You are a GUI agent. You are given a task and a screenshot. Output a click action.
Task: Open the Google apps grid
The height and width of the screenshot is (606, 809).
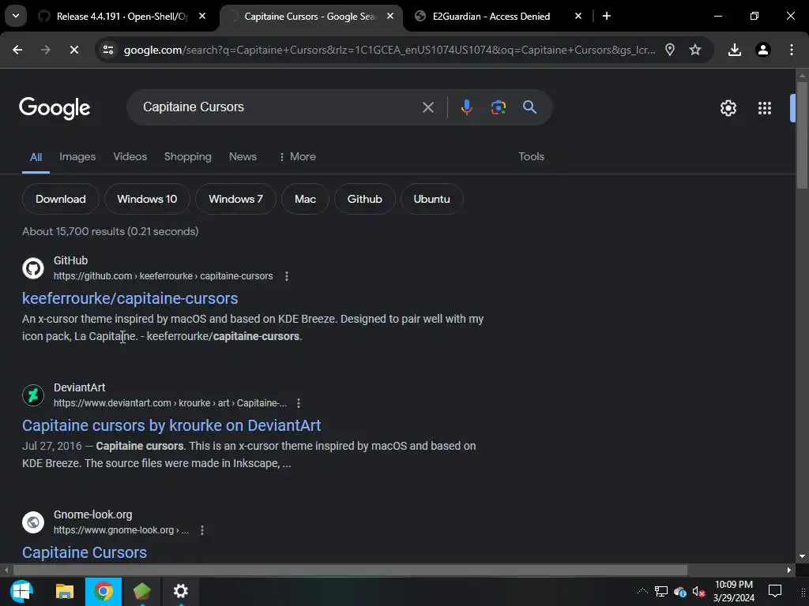(x=765, y=107)
